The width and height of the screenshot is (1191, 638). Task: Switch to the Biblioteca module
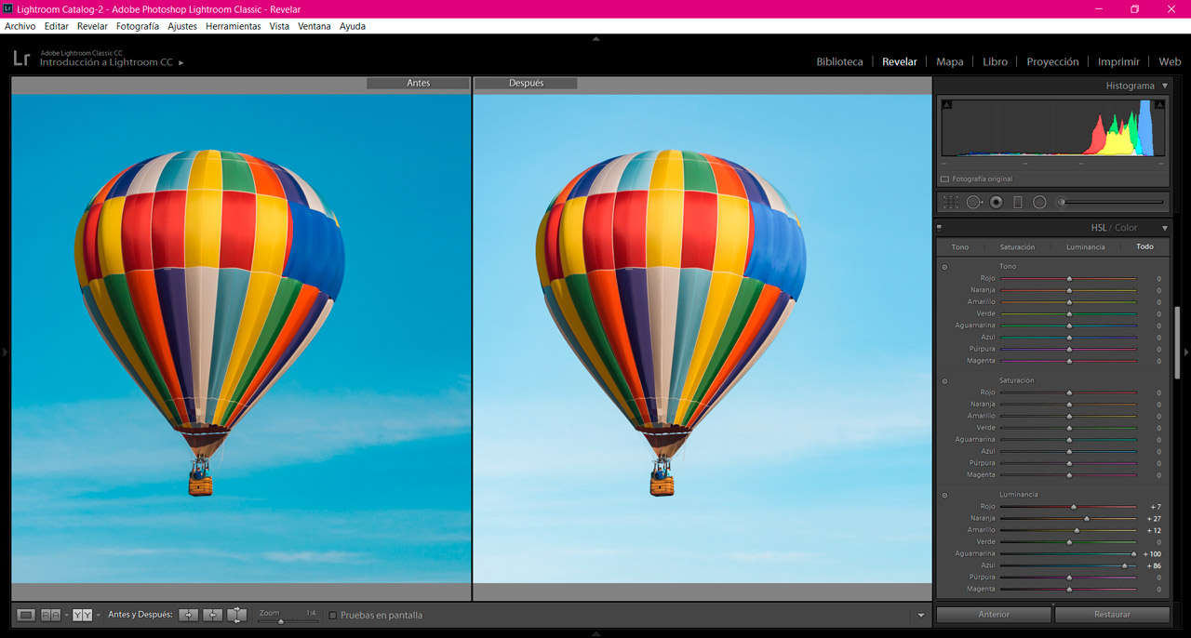pyautogui.click(x=839, y=61)
